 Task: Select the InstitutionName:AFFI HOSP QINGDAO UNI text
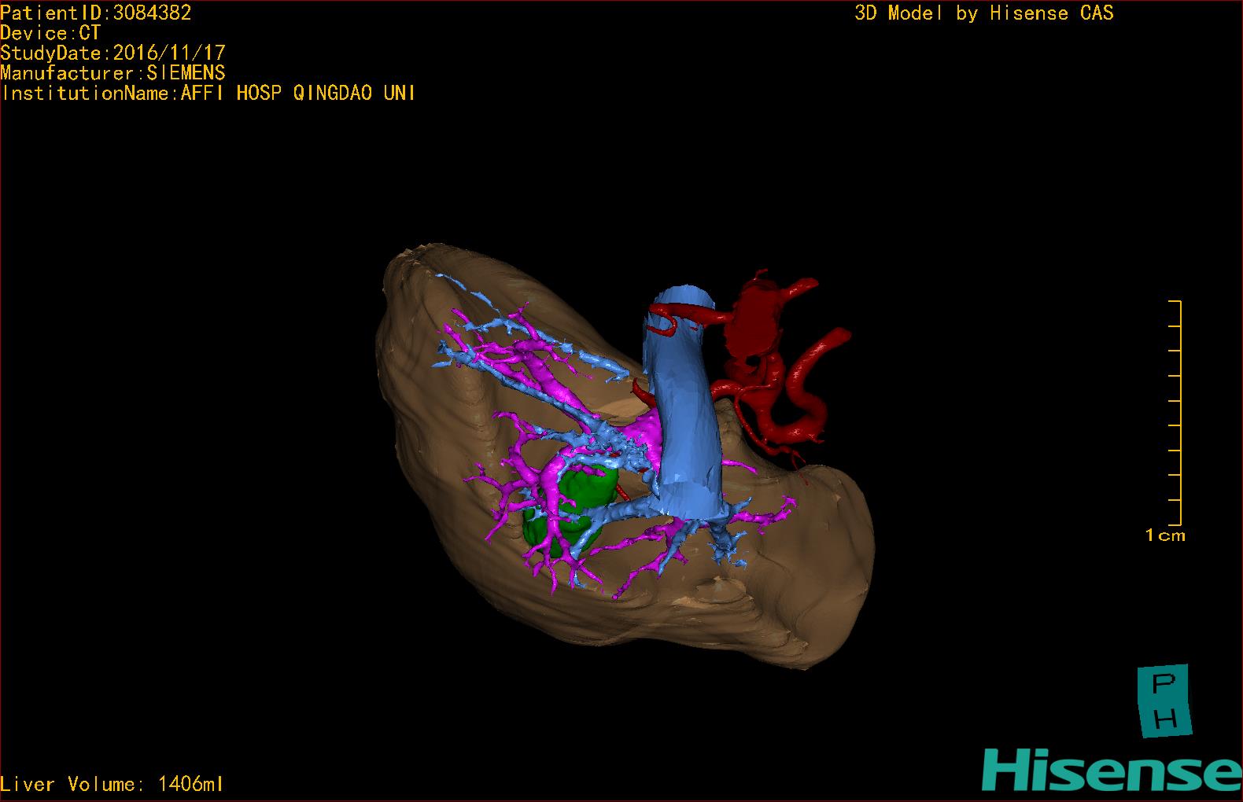pos(208,93)
